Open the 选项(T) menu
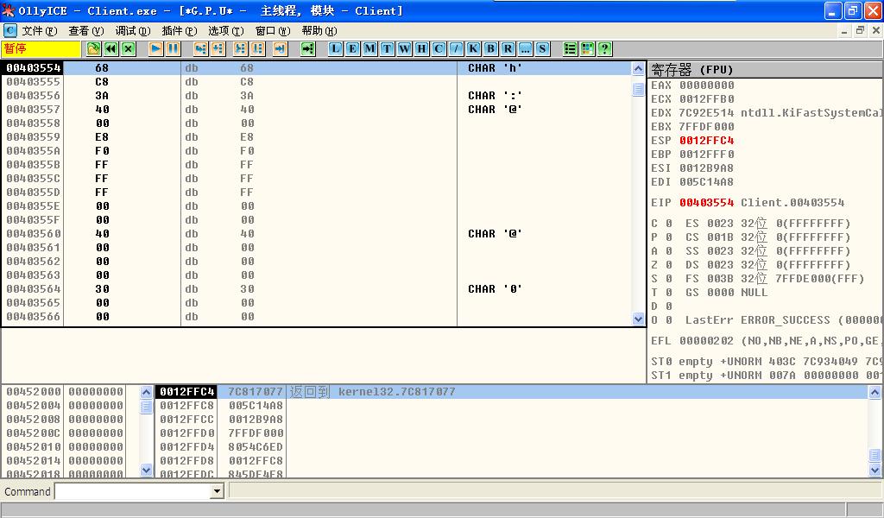The image size is (884, 518). coord(225,30)
